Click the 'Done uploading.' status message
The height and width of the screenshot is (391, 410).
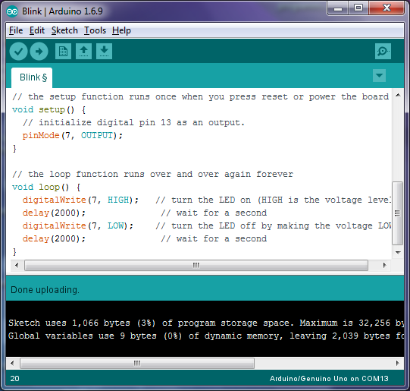(x=45, y=290)
